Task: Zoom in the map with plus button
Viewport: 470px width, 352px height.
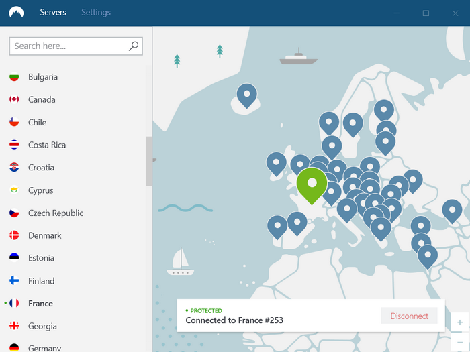Action: [x=460, y=322]
